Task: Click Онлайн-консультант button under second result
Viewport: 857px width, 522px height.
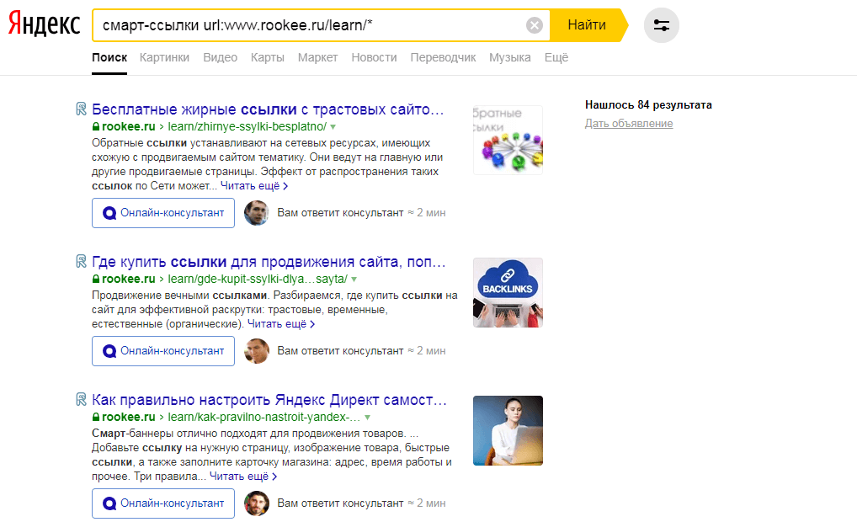Action: tap(162, 351)
